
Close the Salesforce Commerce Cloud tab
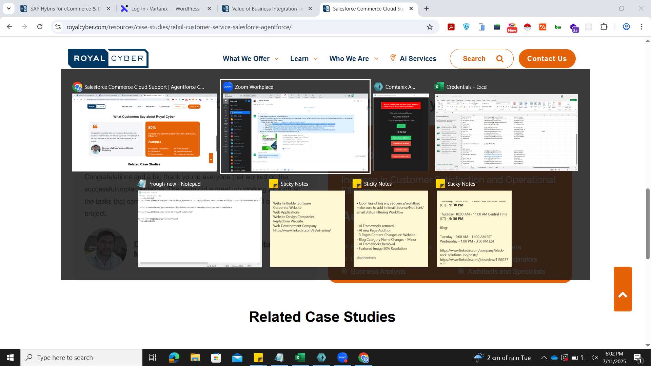point(411,8)
